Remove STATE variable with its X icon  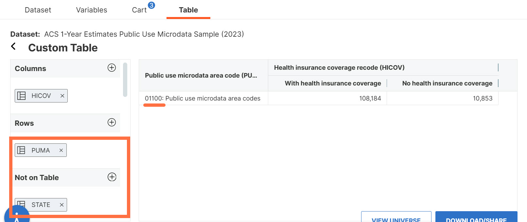pyautogui.click(x=61, y=205)
